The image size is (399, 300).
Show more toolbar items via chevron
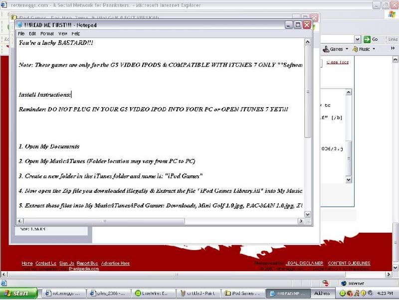coord(393,48)
